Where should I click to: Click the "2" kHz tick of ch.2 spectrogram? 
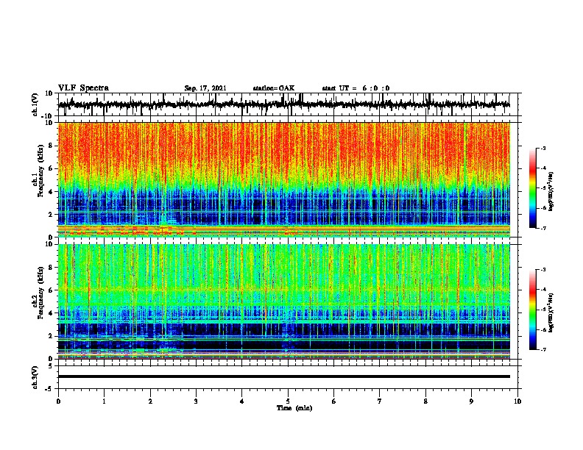click(51, 336)
